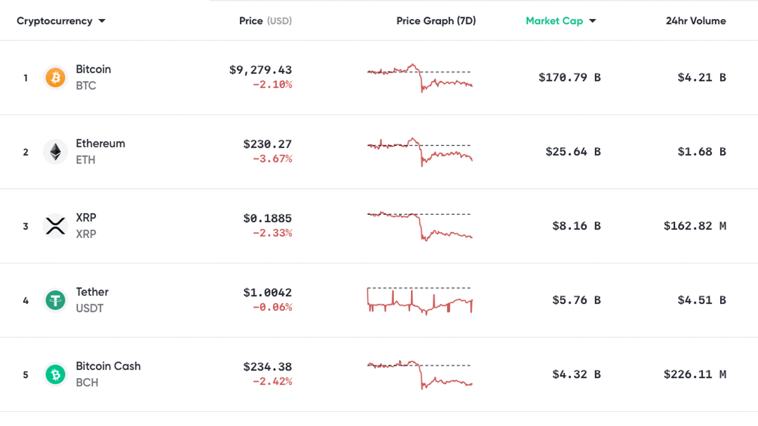
Task: Click the Bitcoin BTC logo icon
Action: point(55,77)
